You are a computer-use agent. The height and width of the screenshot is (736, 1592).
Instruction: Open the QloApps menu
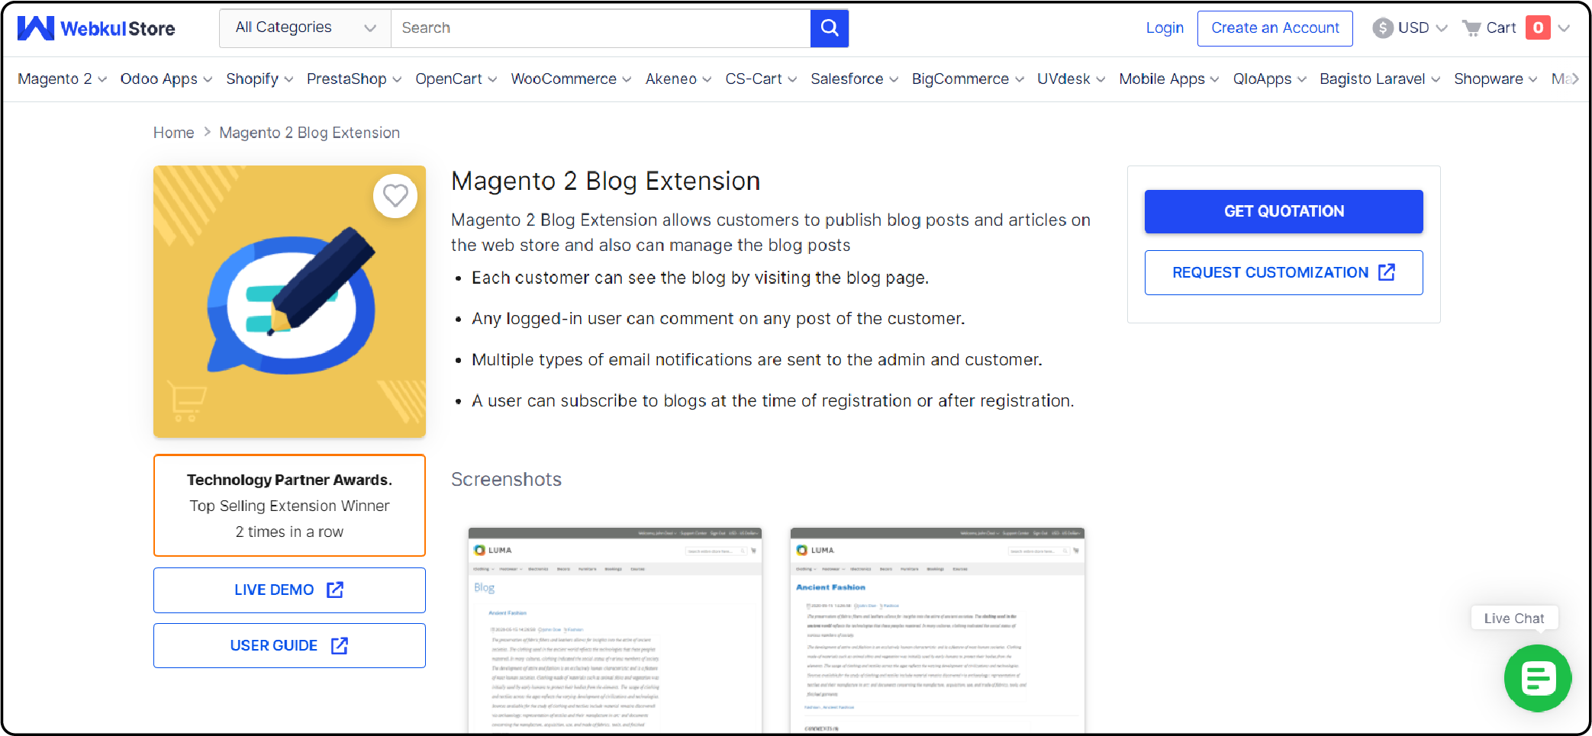1270,79
